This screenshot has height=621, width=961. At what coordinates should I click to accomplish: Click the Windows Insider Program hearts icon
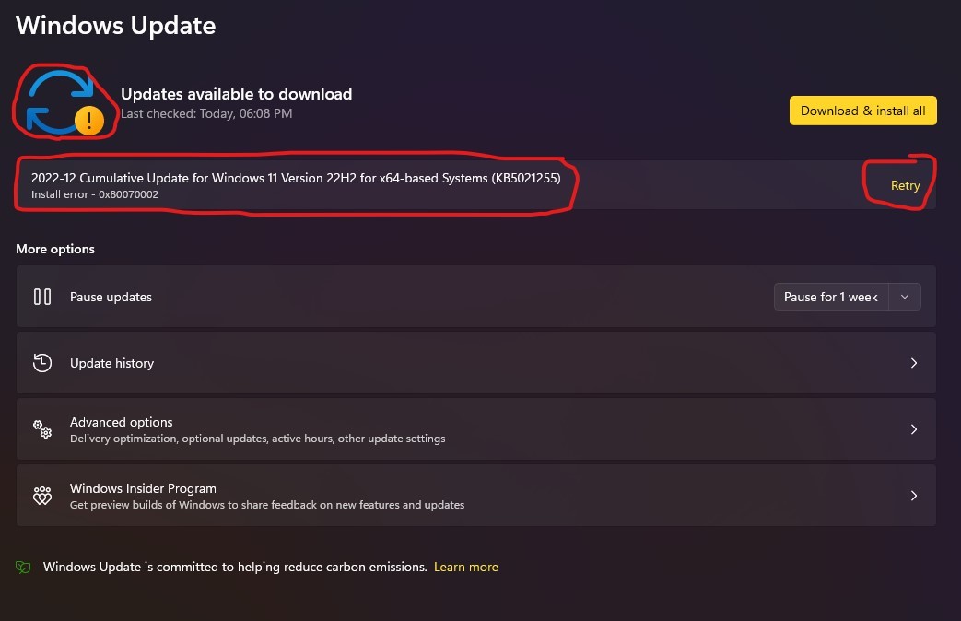(42, 496)
